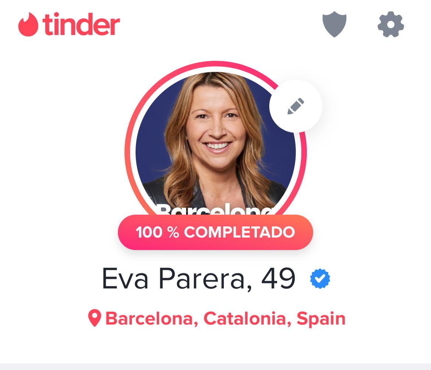The height and width of the screenshot is (370, 431).
Task: Click the Tinder flame logo
Action: tap(28, 24)
